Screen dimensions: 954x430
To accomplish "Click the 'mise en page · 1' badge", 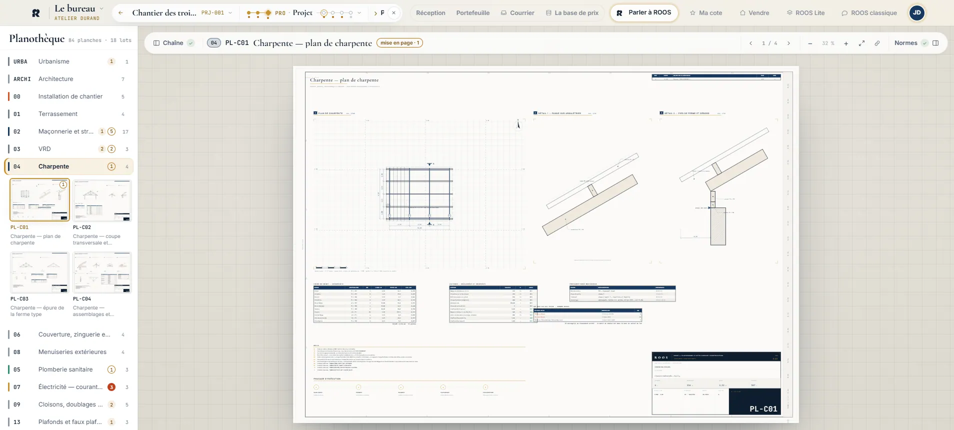I will (399, 43).
